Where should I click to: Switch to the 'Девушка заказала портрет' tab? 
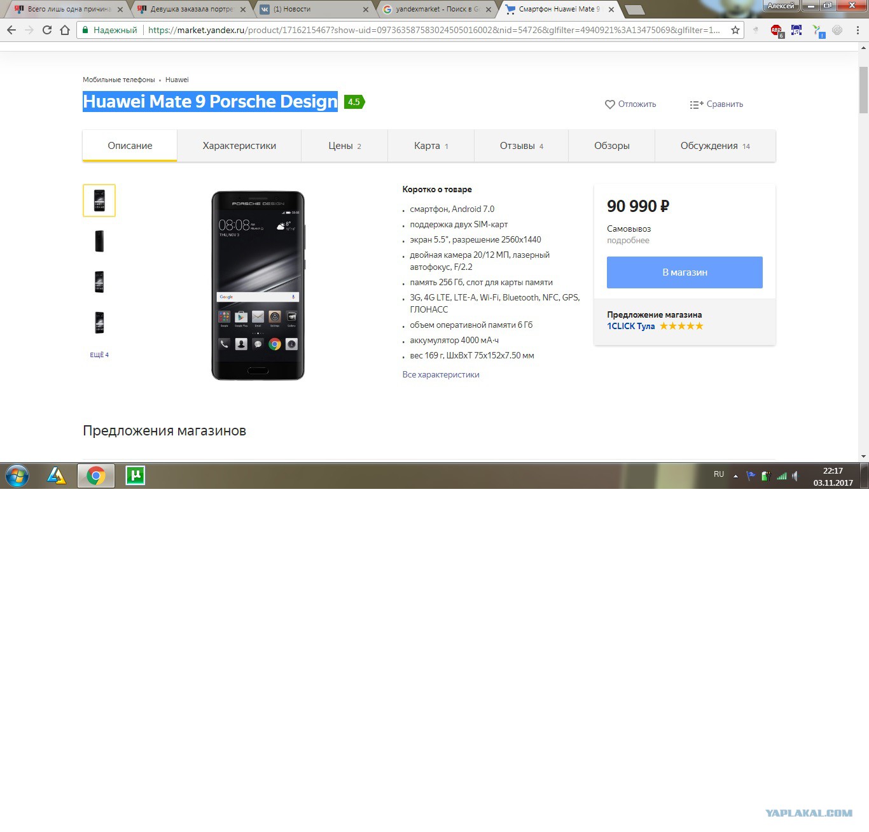(x=192, y=10)
